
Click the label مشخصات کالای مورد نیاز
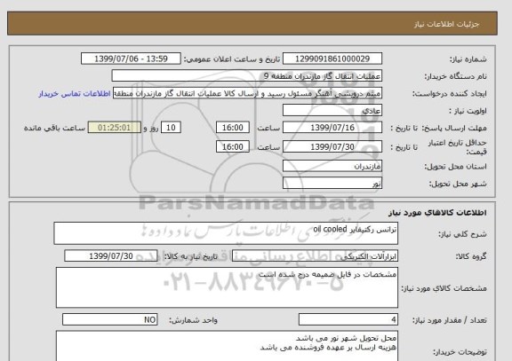point(444,288)
